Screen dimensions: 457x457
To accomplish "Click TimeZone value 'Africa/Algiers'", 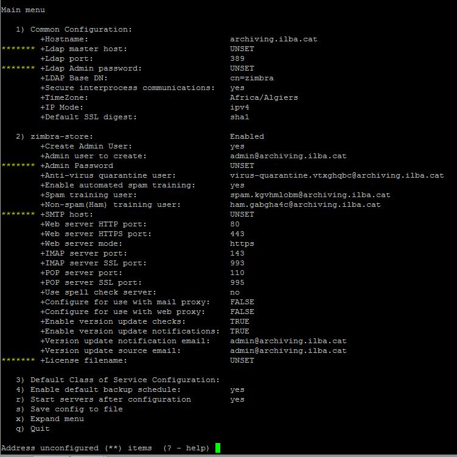I will pos(263,97).
